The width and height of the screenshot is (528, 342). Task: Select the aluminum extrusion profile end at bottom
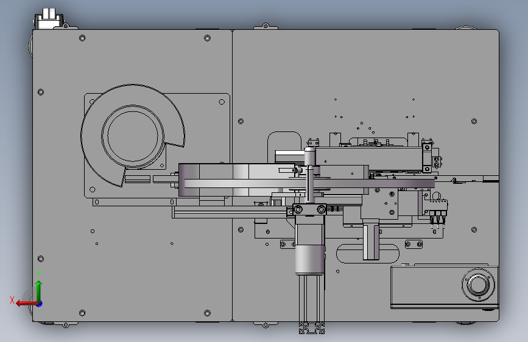coord(312,328)
